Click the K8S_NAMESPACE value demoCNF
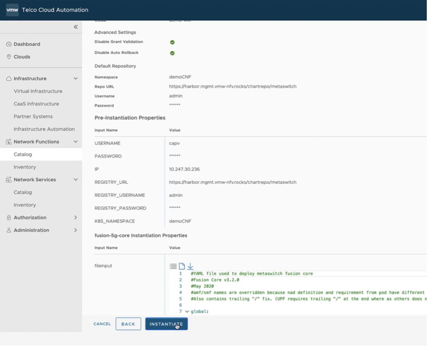The width and height of the screenshot is (428, 347). (x=180, y=221)
